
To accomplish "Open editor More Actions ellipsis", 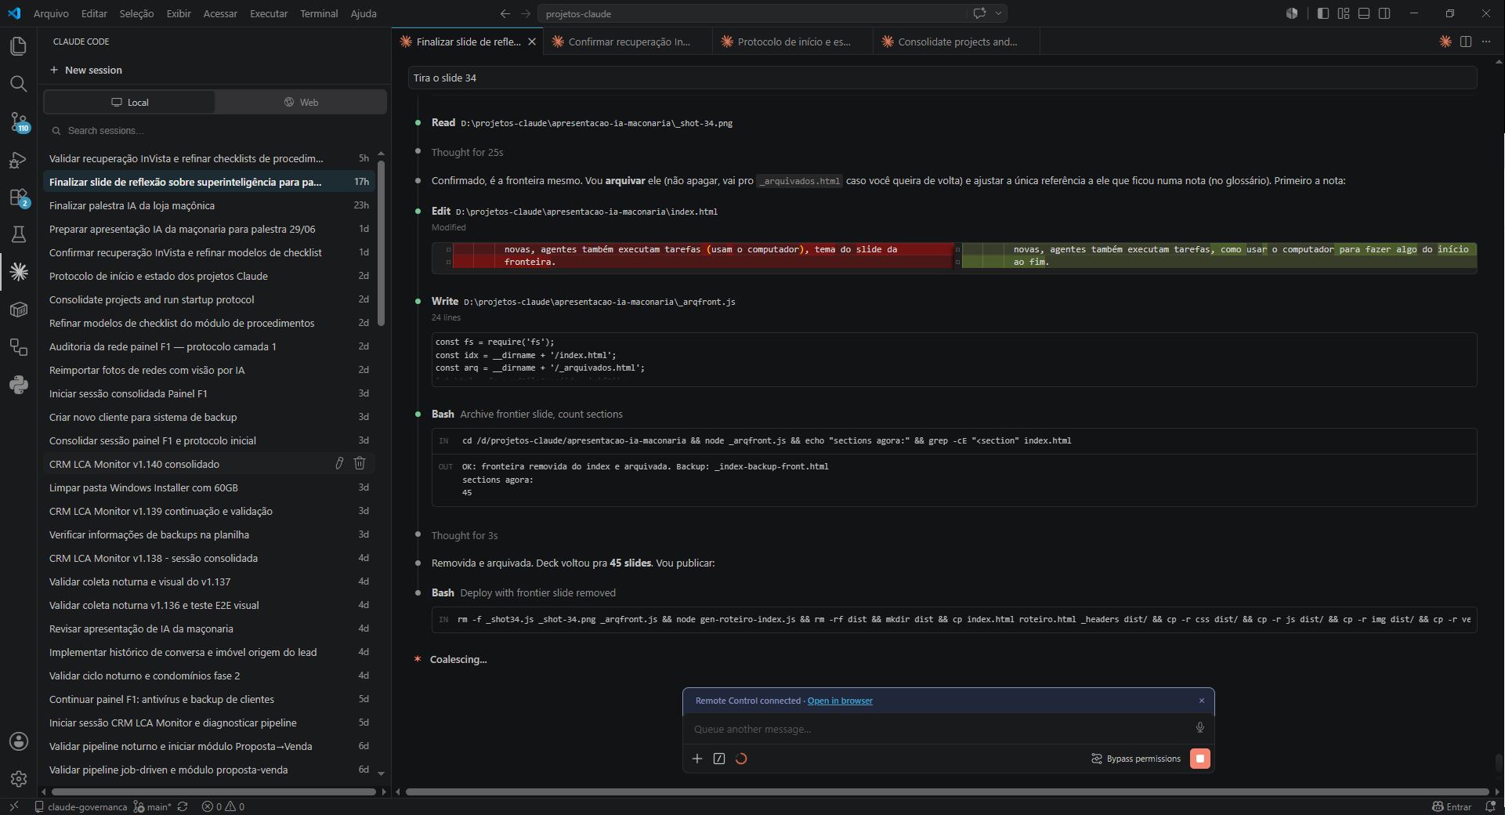I will coord(1486,42).
